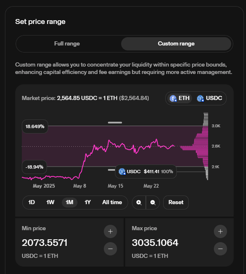Zoom in on the price chart
246x274 pixels.
pos(139,203)
